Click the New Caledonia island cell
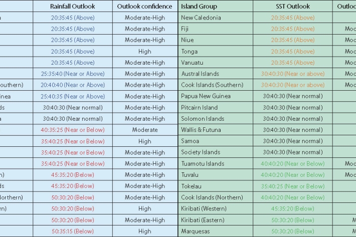356x237 pixels. click(x=201, y=18)
